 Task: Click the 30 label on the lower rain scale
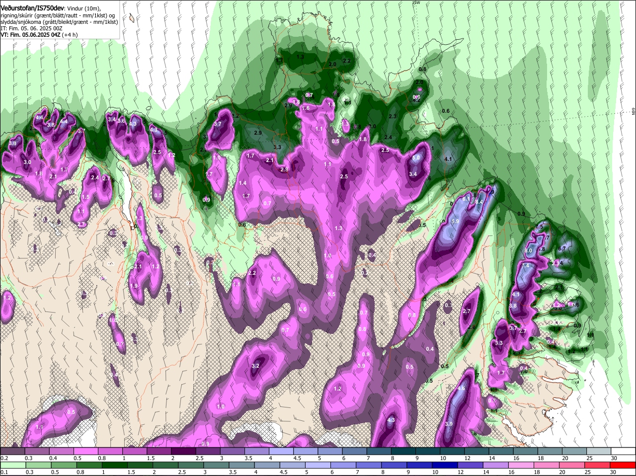613,472
